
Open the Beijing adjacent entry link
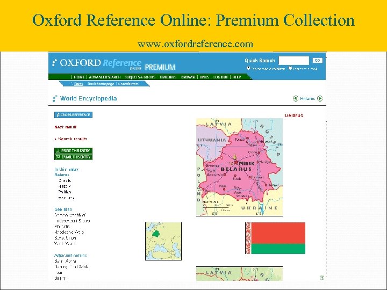[60, 278]
